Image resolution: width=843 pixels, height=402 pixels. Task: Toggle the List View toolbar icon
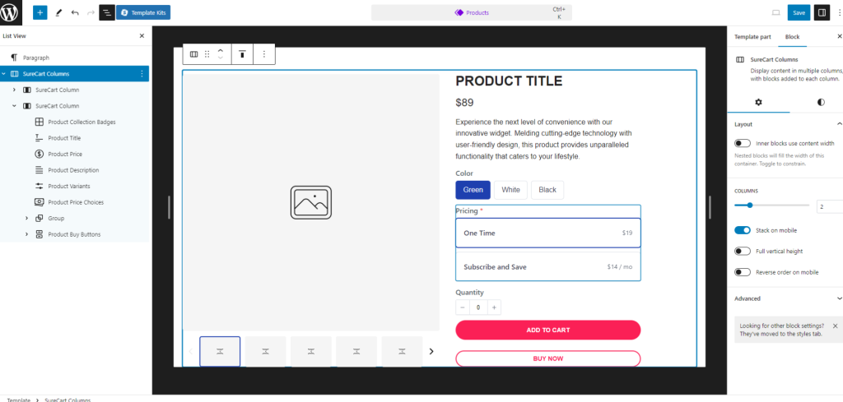coord(107,12)
